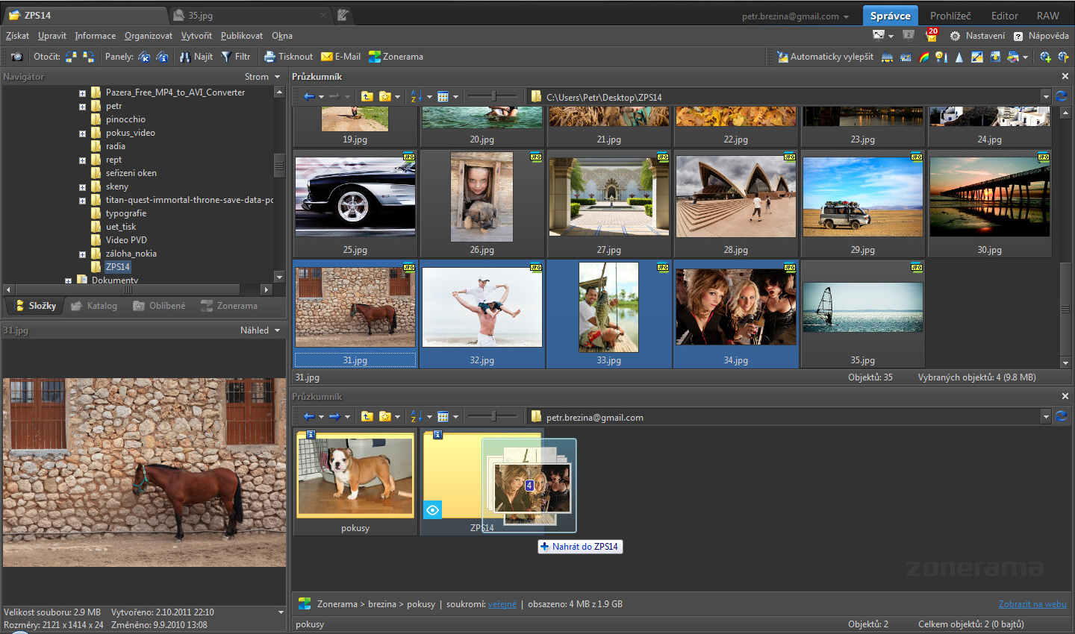The image size is (1075, 634).
Task: Go back in top Průzkumník browser
Action: click(x=309, y=96)
